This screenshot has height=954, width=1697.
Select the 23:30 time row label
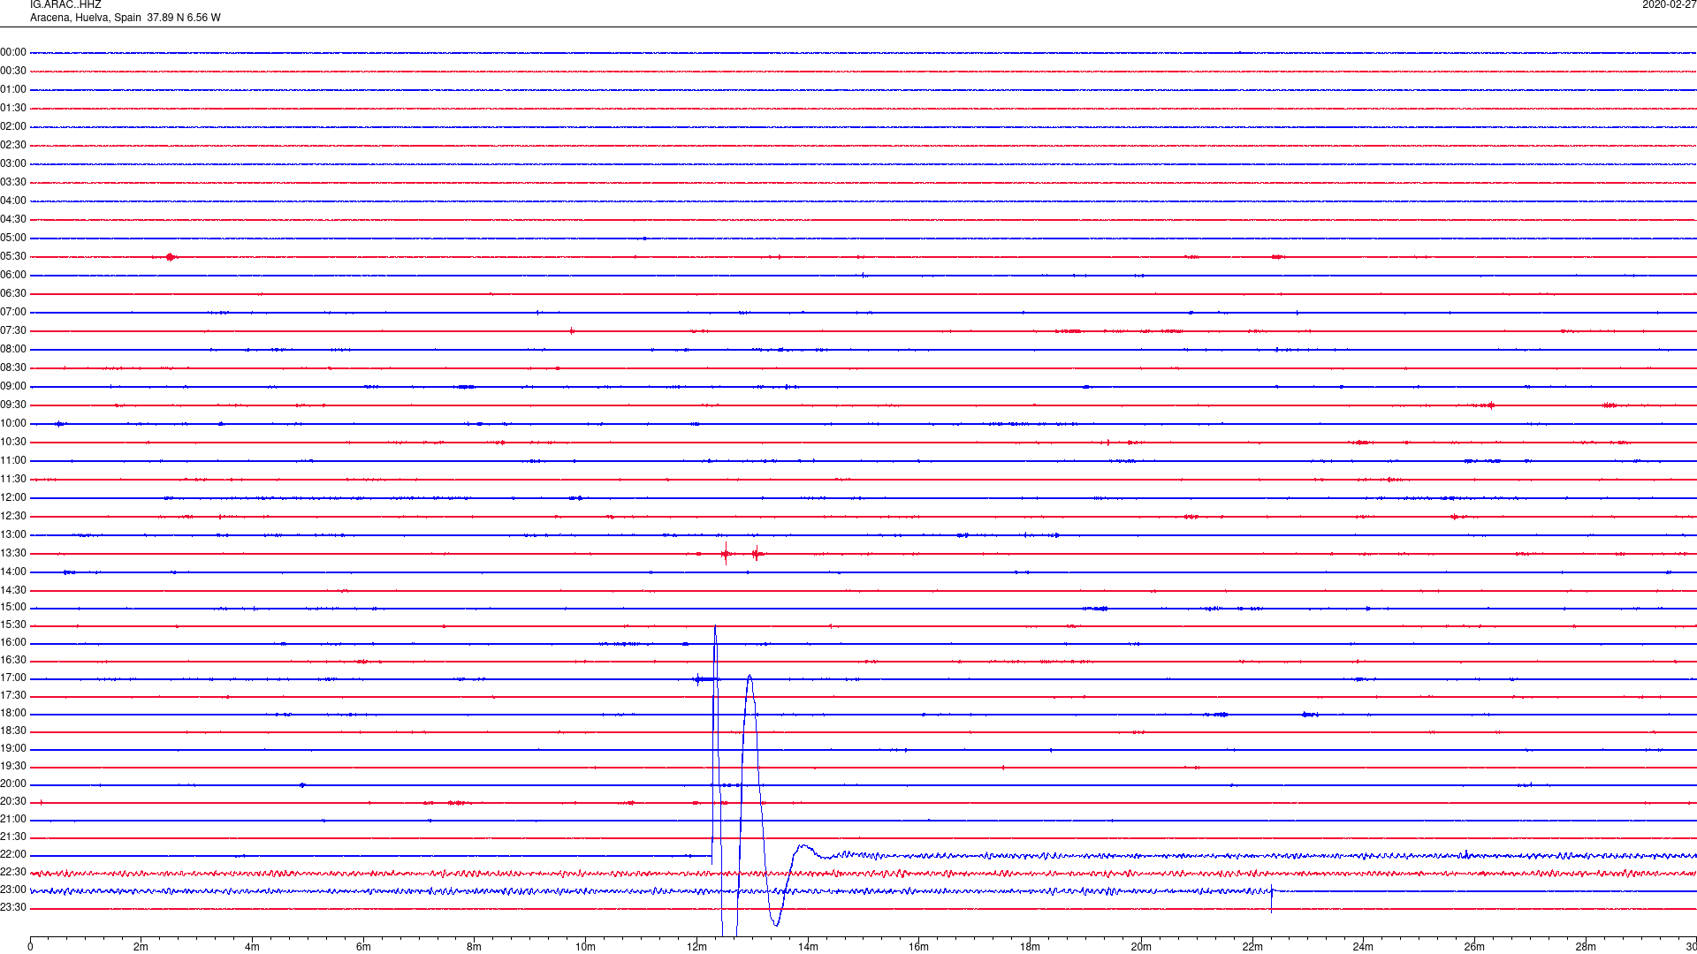coord(13,907)
